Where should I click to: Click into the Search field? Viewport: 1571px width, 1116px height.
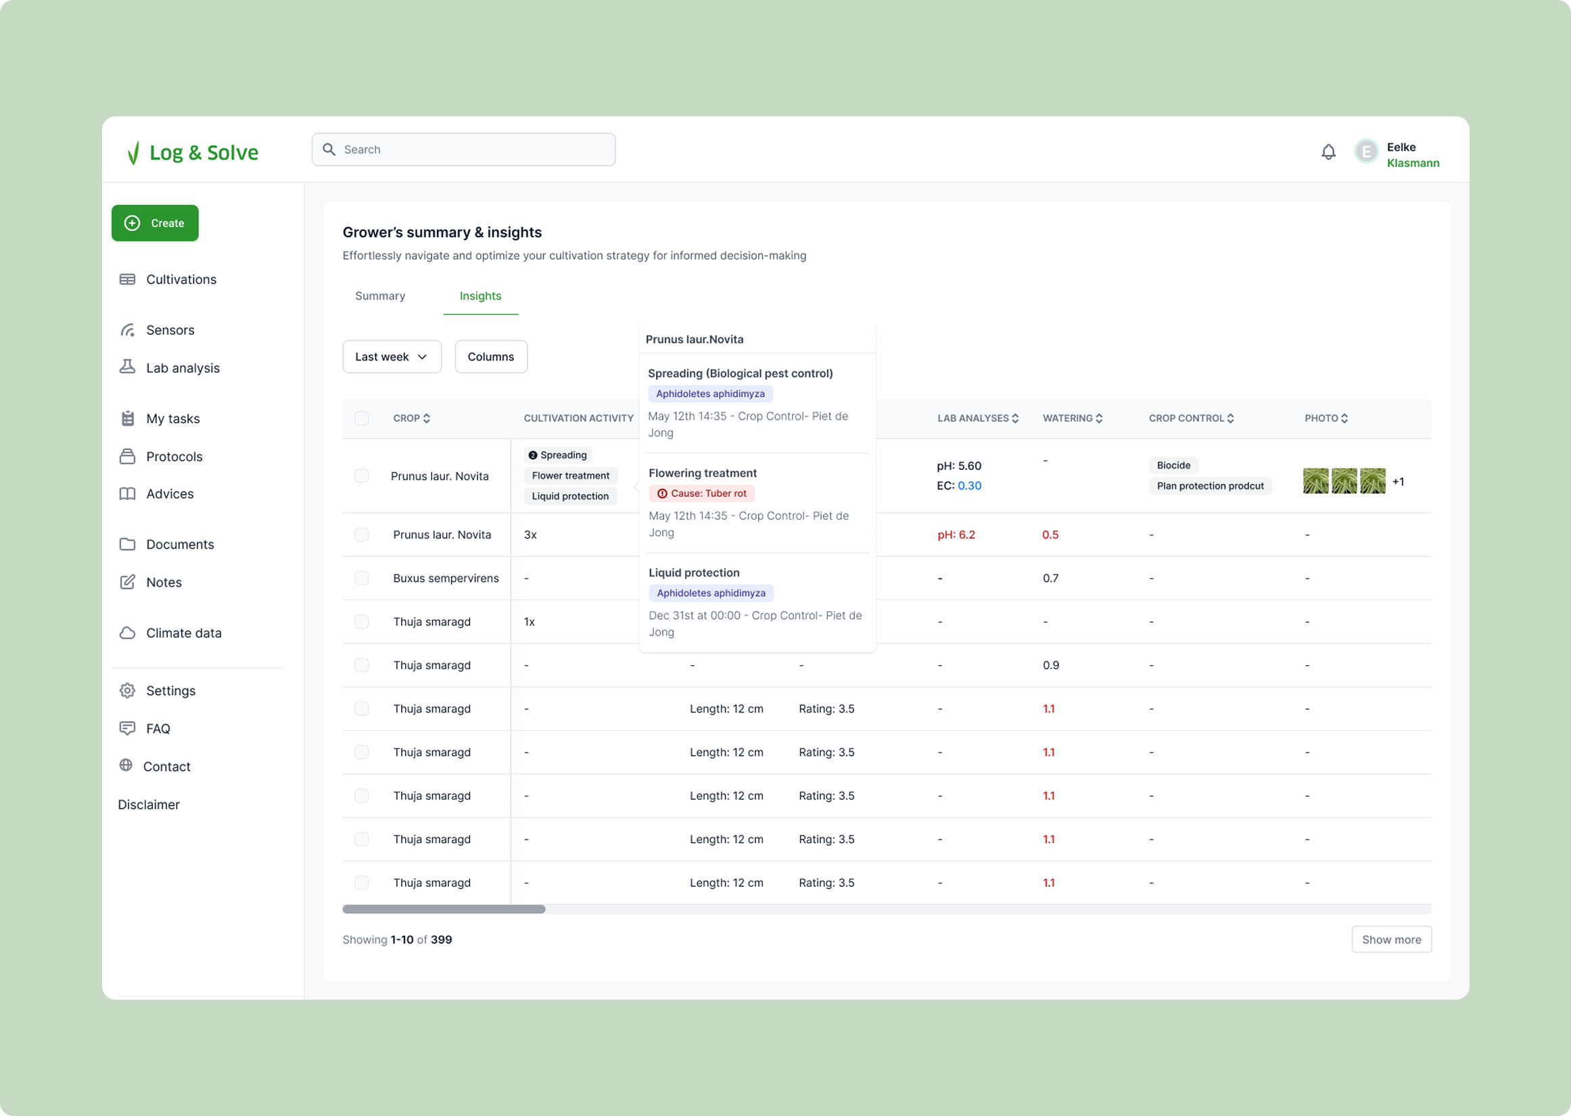coord(463,150)
